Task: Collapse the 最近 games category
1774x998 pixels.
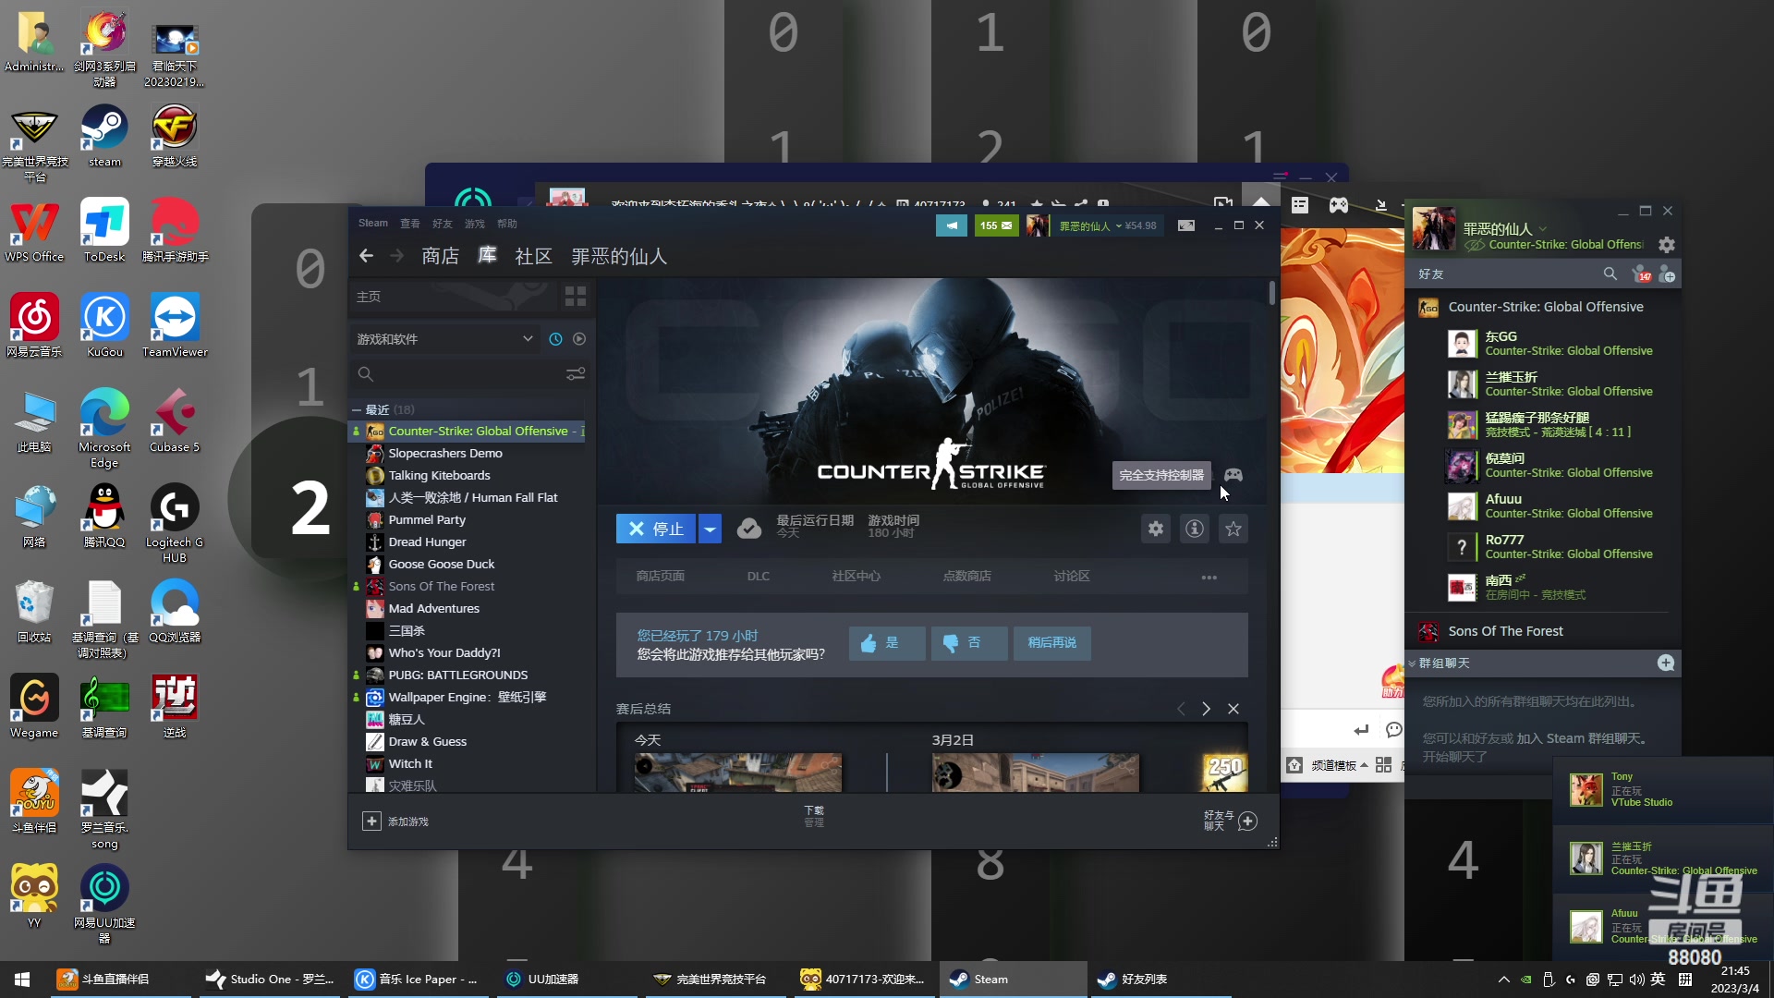Action: (357, 409)
